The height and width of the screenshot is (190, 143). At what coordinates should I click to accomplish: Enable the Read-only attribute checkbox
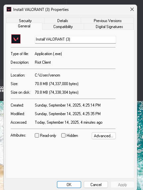coord(37,135)
